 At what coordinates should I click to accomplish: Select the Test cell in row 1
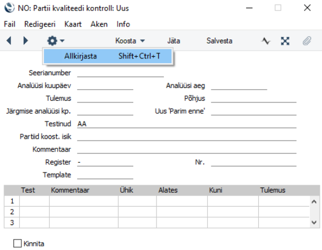coord(34,201)
